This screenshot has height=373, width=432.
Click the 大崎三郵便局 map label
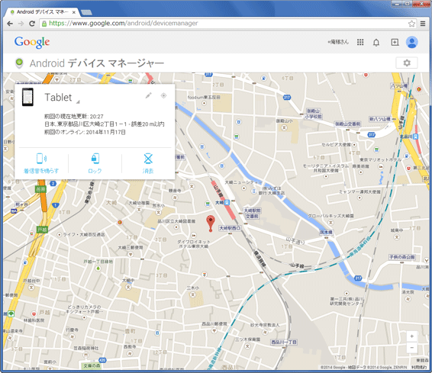pos(131,247)
